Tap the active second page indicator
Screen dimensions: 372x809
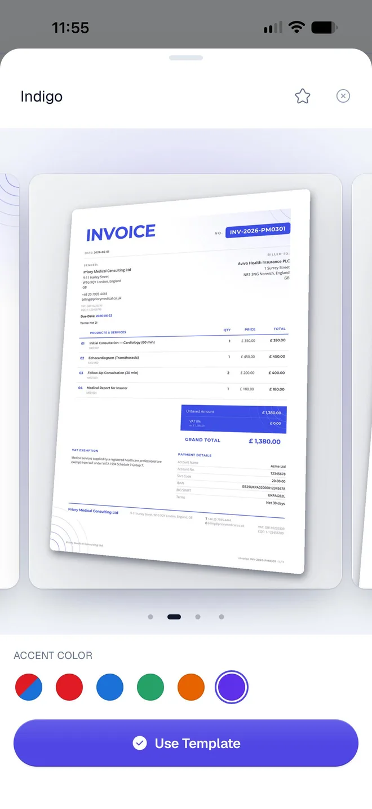pyautogui.click(x=174, y=617)
